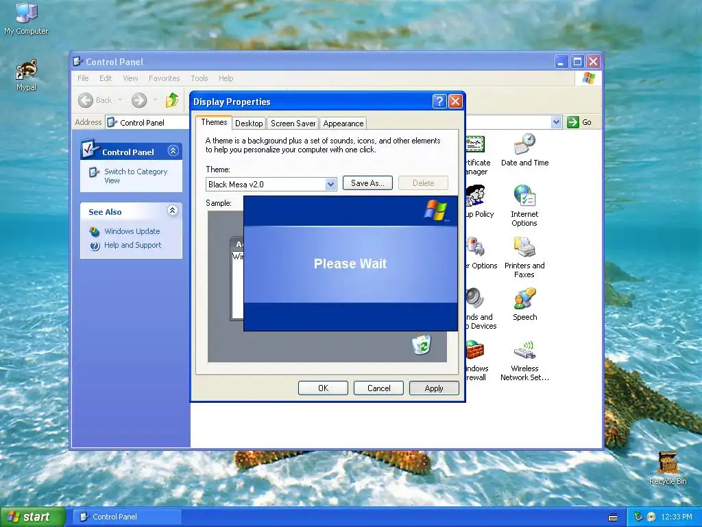Viewport: 702px width, 527px height.
Task: Open the Help menu
Action: click(226, 78)
